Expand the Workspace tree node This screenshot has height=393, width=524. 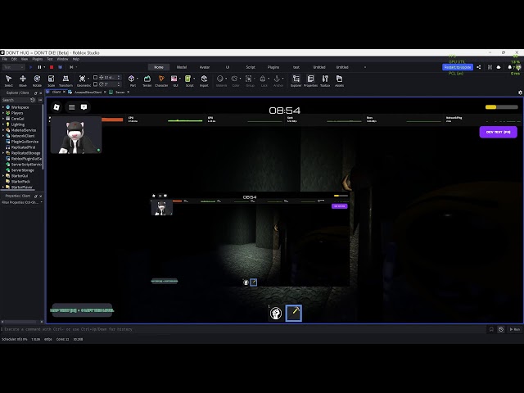[x=3, y=107]
